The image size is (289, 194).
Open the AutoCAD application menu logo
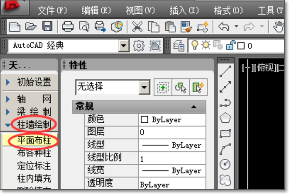(x=15, y=8)
